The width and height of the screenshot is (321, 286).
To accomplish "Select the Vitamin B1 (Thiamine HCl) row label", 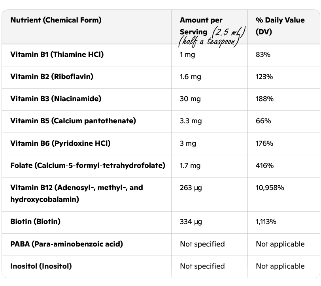I will [x=57, y=55].
